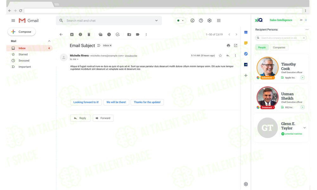Open more toolbar actions above the email
This screenshot has height=190, width=317.
[146, 35]
